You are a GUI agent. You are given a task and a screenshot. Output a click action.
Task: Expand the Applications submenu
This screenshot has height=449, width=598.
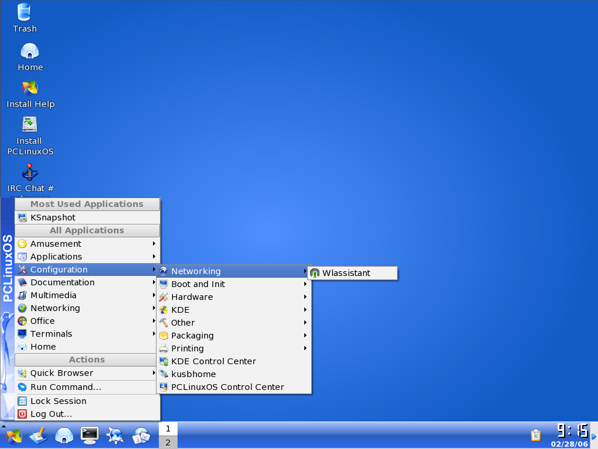point(88,257)
